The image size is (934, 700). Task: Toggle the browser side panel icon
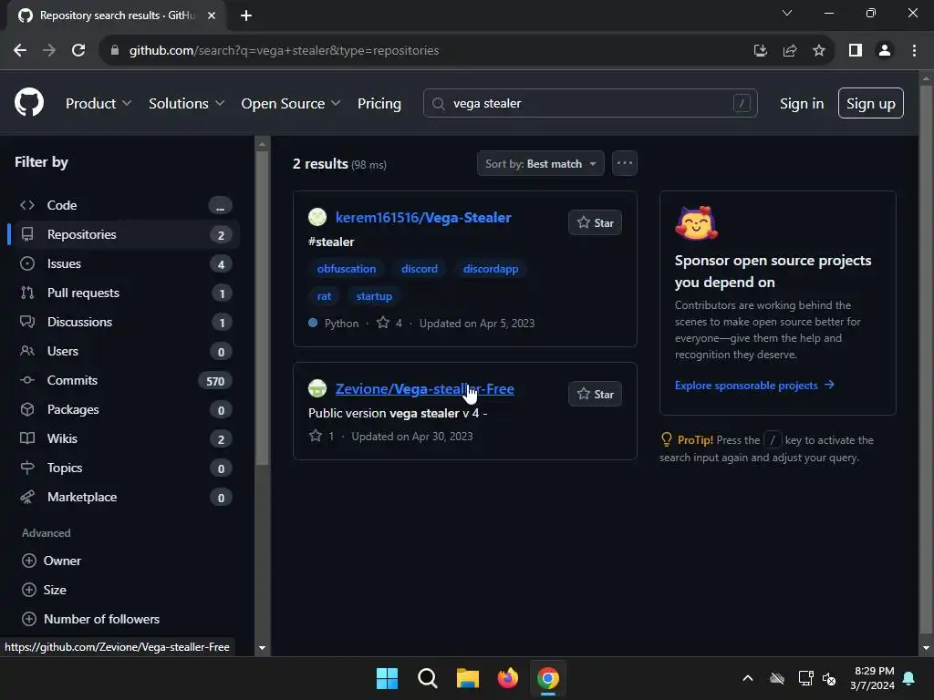point(856,51)
